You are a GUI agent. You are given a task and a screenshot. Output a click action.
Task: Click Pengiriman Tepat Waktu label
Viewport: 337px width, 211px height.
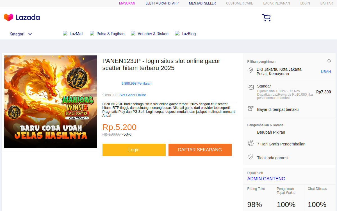(x=286, y=191)
